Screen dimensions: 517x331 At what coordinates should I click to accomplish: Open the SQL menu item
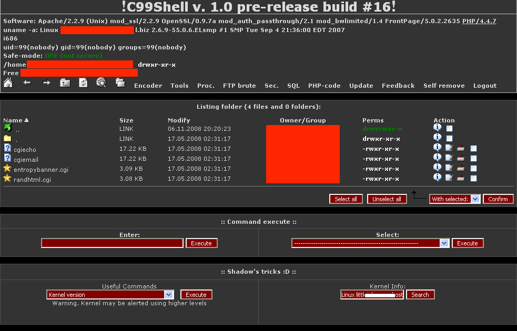(293, 86)
